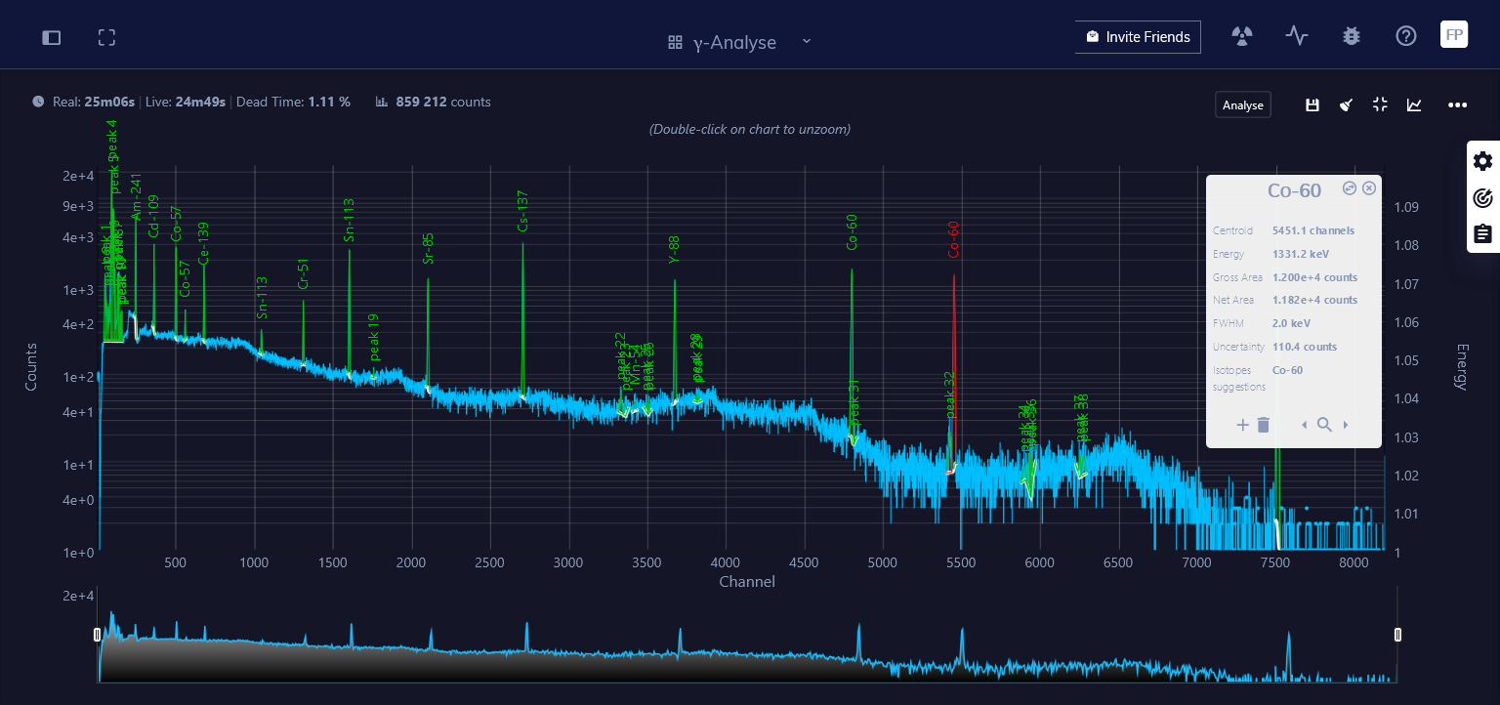The height and width of the screenshot is (705, 1500).
Task: Click the left handle of range slider
Action: point(97,635)
